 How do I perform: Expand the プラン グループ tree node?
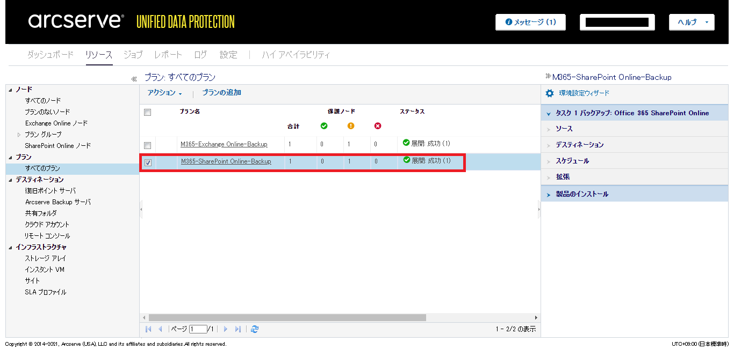[x=20, y=135]
